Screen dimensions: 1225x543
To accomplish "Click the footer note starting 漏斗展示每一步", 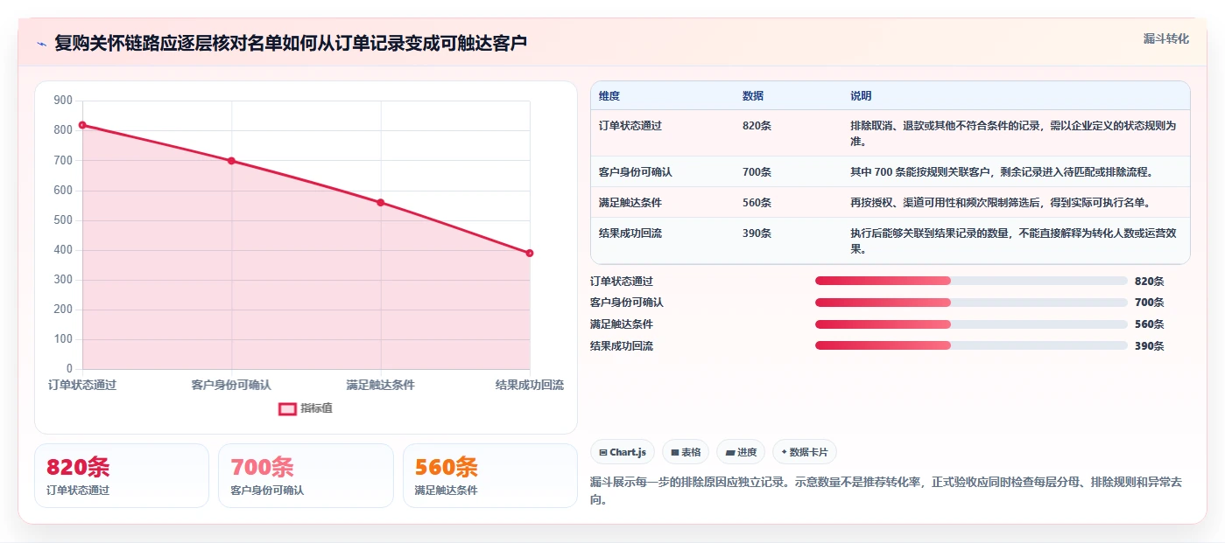I will (886, 491).
